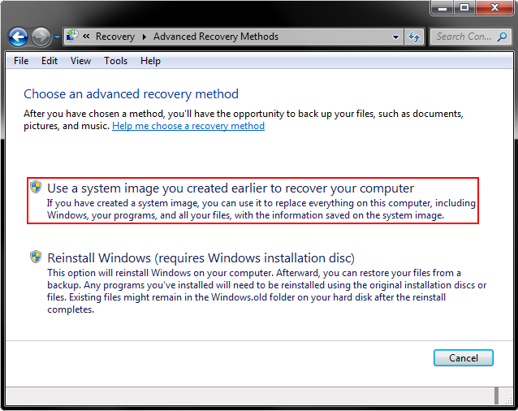Click the Back navigation arrow button
This screenshot has width=518, height=411.
point(18,37)
